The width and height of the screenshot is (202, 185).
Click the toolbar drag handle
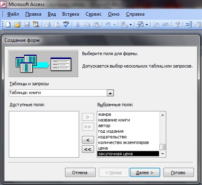click(3, 25)
